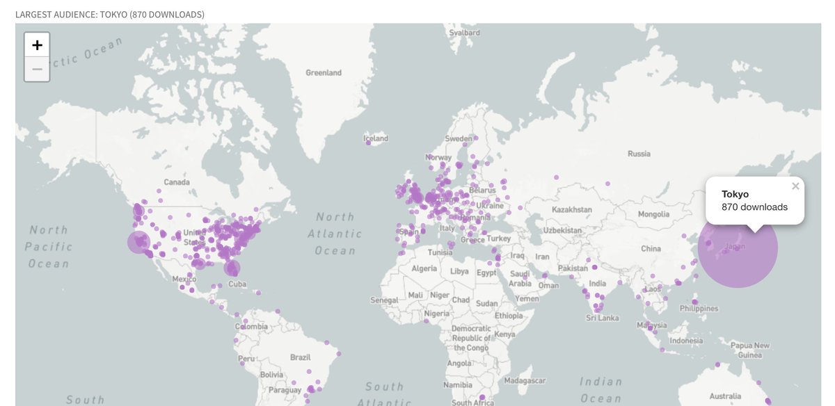Select the southeastern Australia download dot
The width and height of the screenshot is (835, 406).
768,401
